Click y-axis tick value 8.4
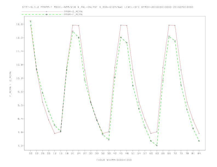The width and height of the screenshot is (217, 167). pyautogui.click(x=20, y=119)
